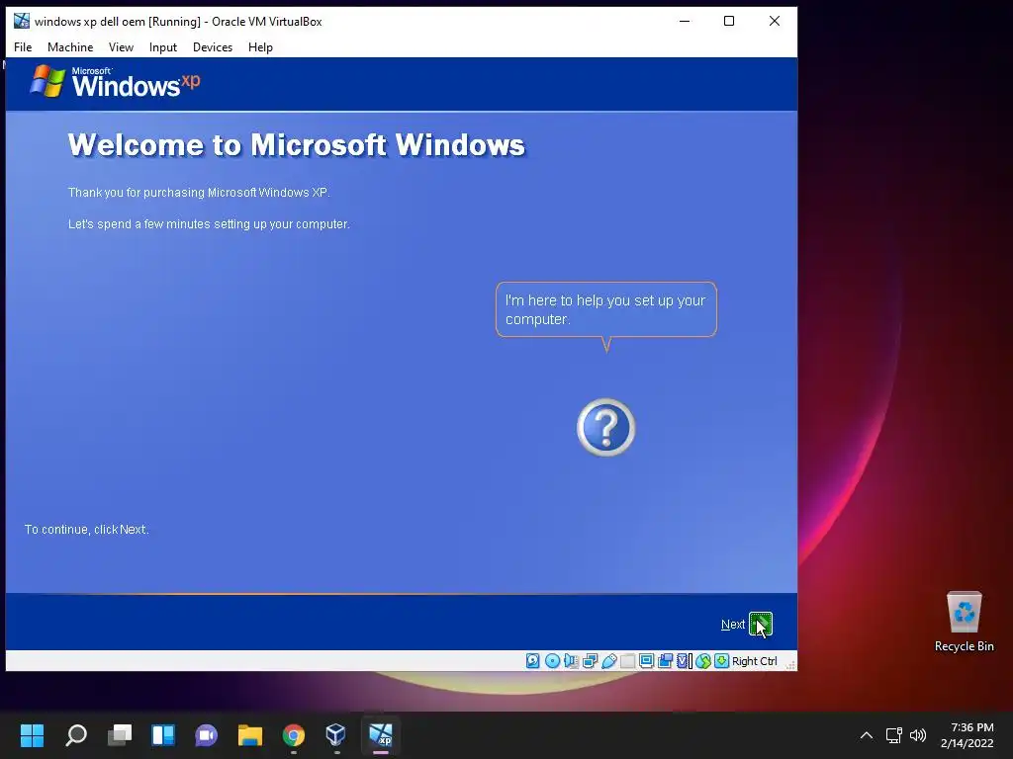The height and width of the screenshot is (759, 1013).
Task: Open Task View from the taskbar
Action: coord(120,735)
